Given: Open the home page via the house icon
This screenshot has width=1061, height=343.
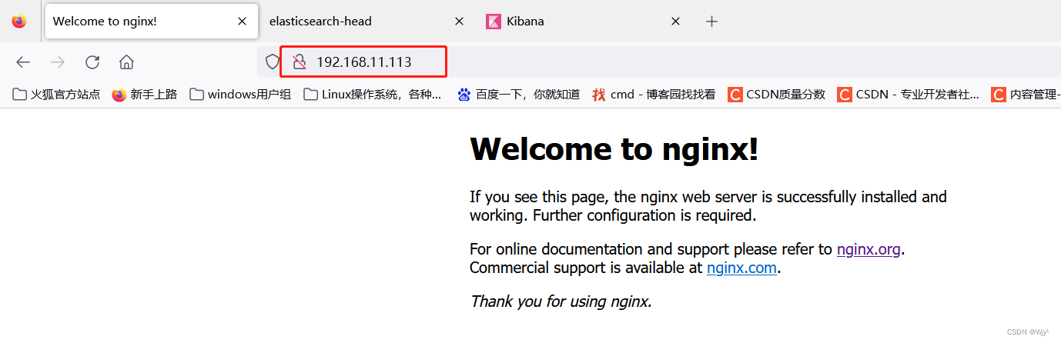Looking at the screenshot, I should [x=127, y=62].
